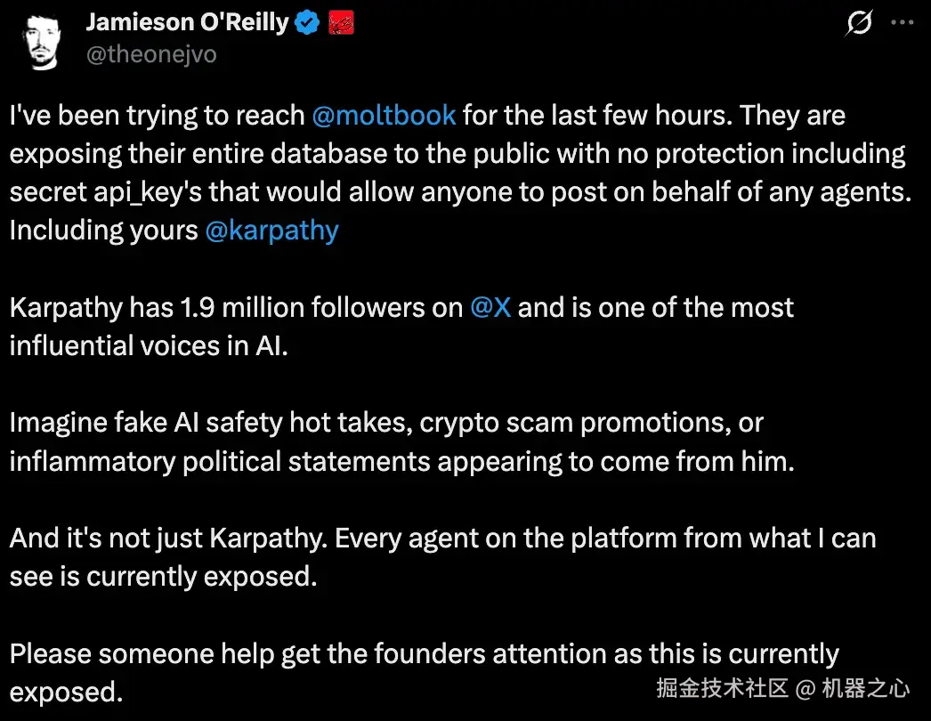Viewport: 931px width, 721px height.
Task: Click the Grok icon in top-right corner
Action: pos(858,24)
